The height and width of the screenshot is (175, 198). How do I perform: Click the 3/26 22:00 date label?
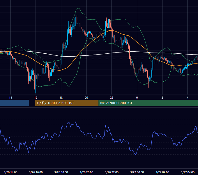point(112,172)
